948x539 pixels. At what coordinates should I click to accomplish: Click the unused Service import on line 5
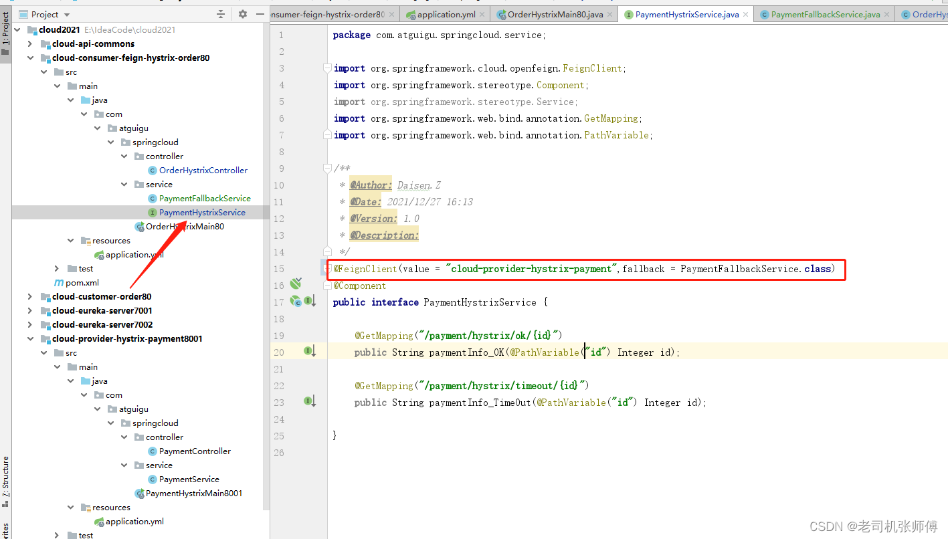point(456,102)
